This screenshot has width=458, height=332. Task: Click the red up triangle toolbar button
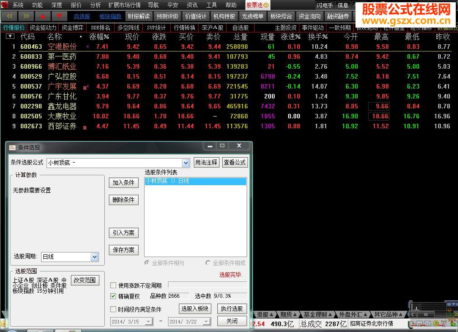(43, 16)
